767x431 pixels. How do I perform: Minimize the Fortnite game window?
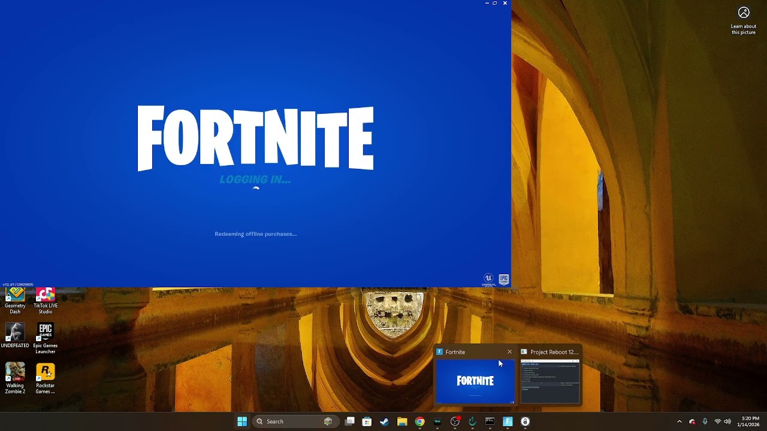(487, 3)
